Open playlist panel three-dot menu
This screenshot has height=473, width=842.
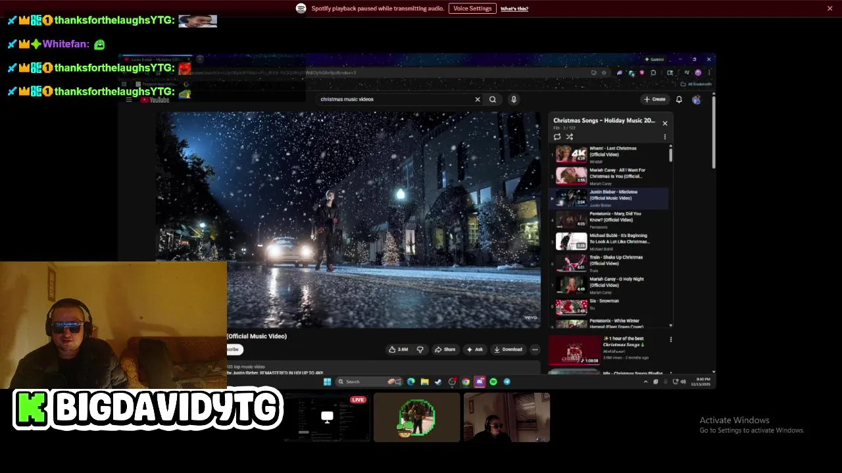click(x=665, y=137)
